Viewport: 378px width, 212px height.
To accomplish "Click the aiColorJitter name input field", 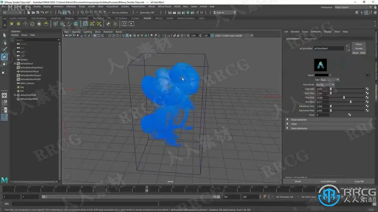I will tap(329, 48).
